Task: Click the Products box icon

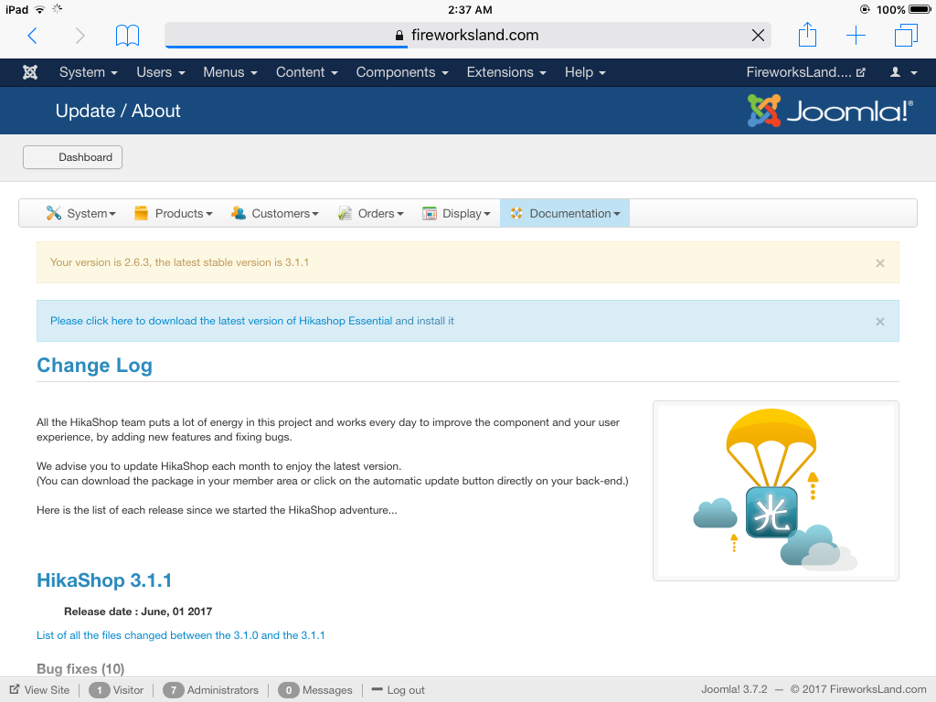Action: pyautogui.click(x=142, y=213)
